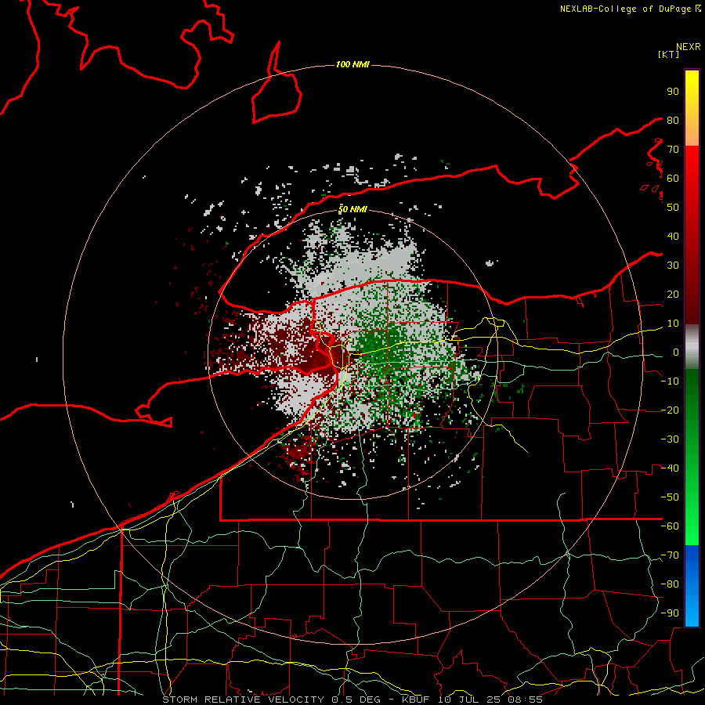Click the 50 NMI range ring label
Viewport: 705px width, 705px height.
click(352, 209)
